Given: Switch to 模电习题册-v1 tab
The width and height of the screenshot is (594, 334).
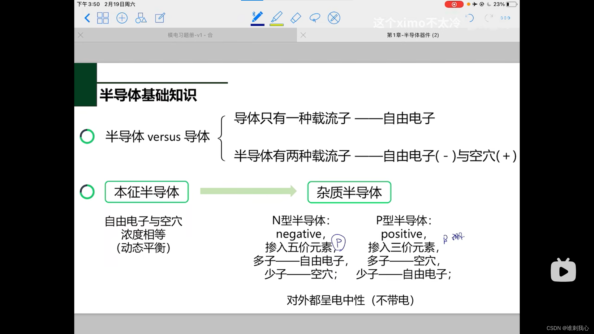Looking at the screenshot, I should [190, 35].
